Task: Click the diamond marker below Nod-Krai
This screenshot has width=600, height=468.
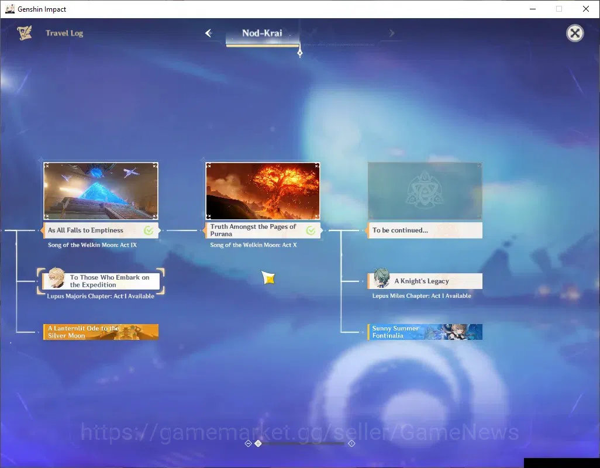Action: pyautogui.click(x=300, y=53)
